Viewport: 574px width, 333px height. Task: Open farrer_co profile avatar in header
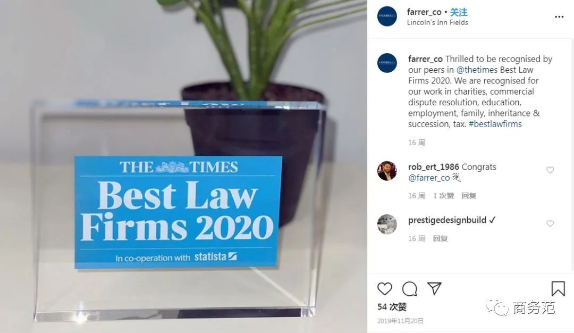point(387,16)
